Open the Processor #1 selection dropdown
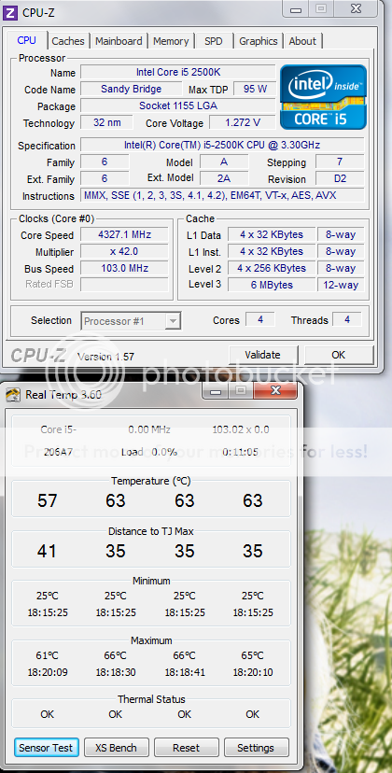 point(132,321)
